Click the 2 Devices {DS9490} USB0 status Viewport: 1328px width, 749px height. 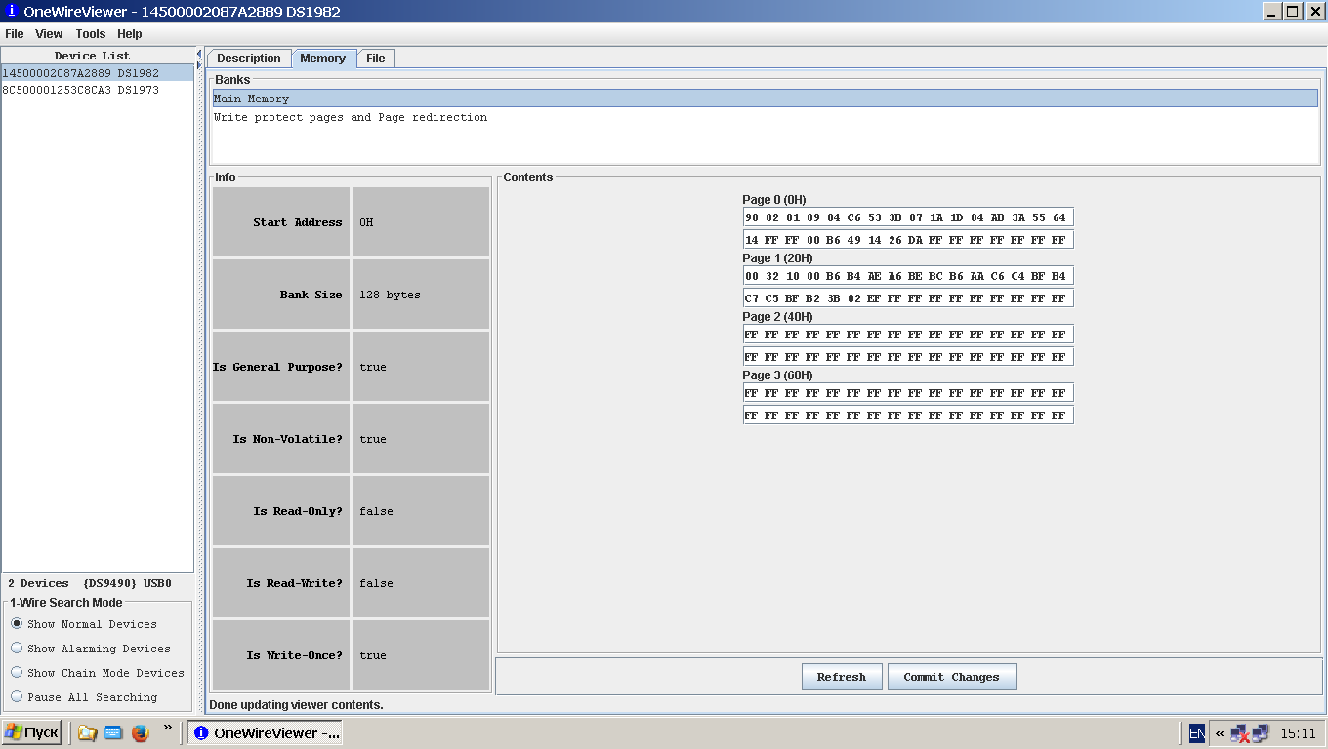[90, 583]
